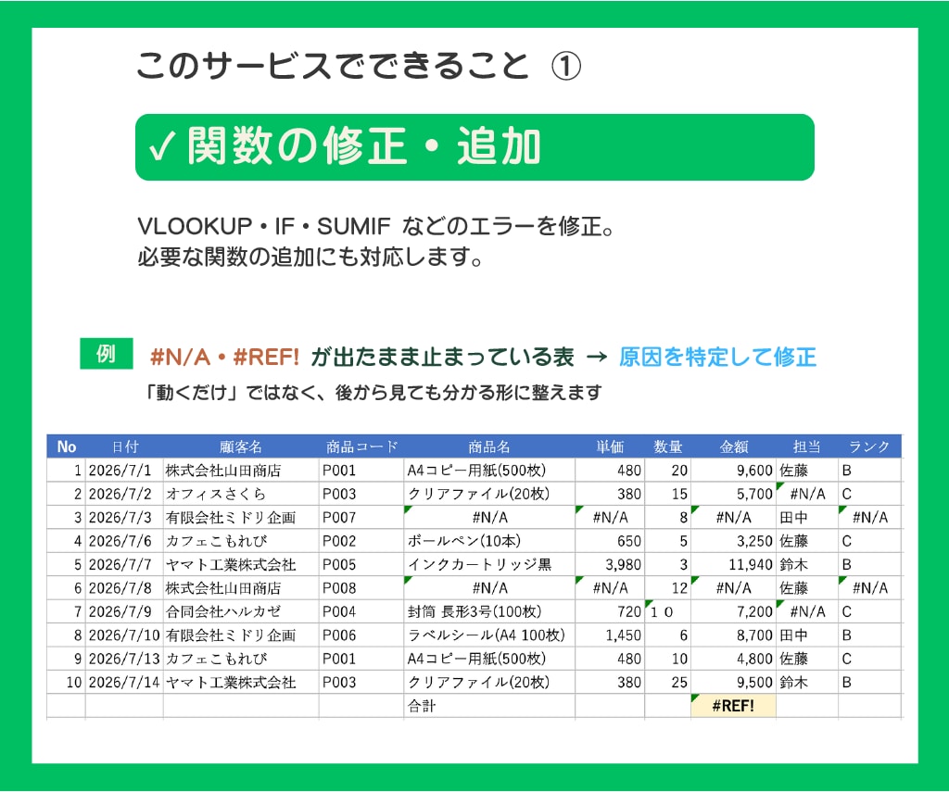Click amount cell 11,940
Image resolution: width=949 pixels, height=792 pixels.
click(x=734, y=564)
